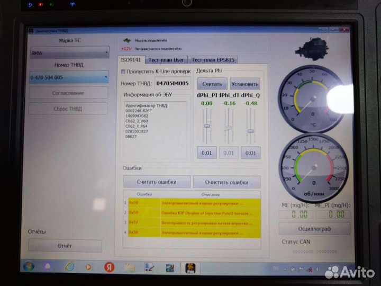This screenshot has height=286, width=381.
Task: Expand the 'Номер ТНВД' 0 470 504 005 dropdown
Action: [x=69, y=77]
